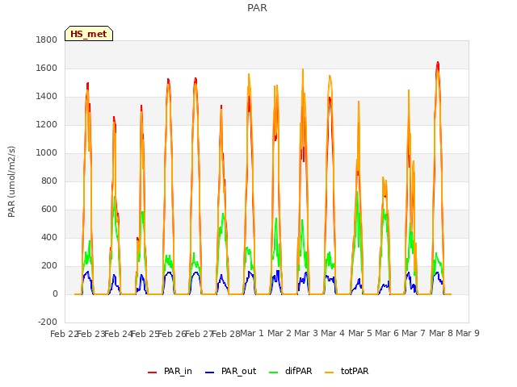
Task: Click the orange totPAR legend color marker
Action: pos(329,372)
